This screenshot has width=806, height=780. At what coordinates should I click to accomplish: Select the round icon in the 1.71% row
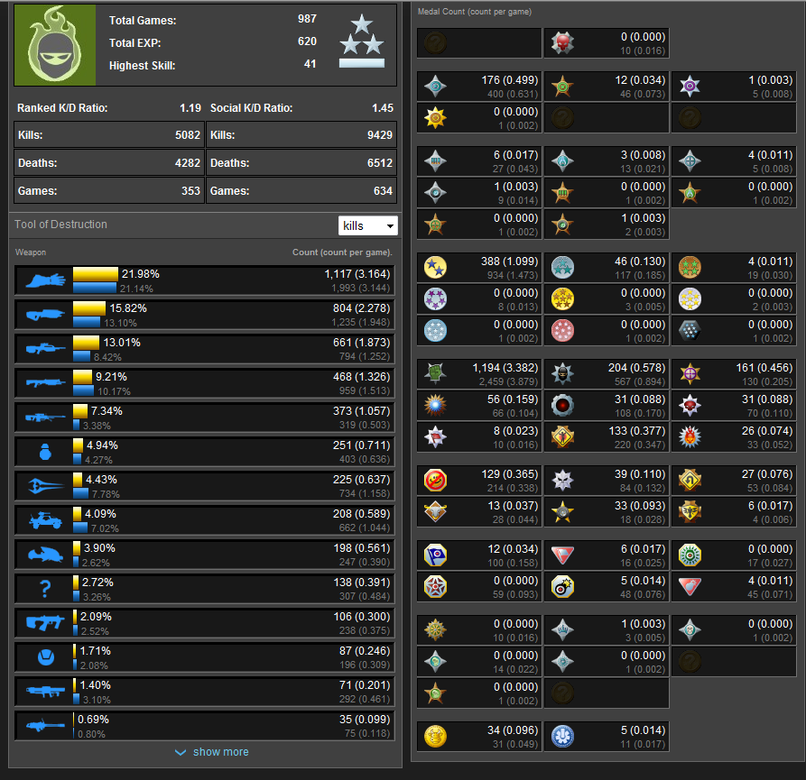click(46, 657)
